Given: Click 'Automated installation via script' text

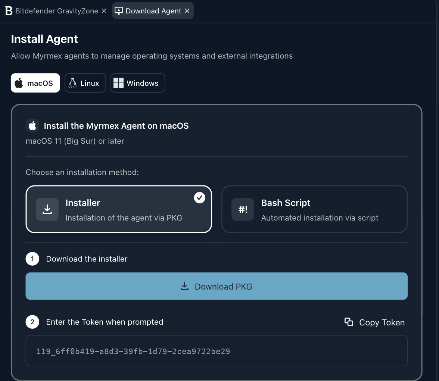Looking at the screenshot, I should pos(320,218).
